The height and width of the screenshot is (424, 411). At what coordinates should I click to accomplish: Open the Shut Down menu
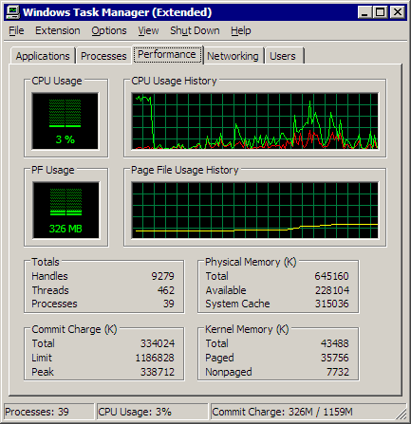[x=195, y=30]
